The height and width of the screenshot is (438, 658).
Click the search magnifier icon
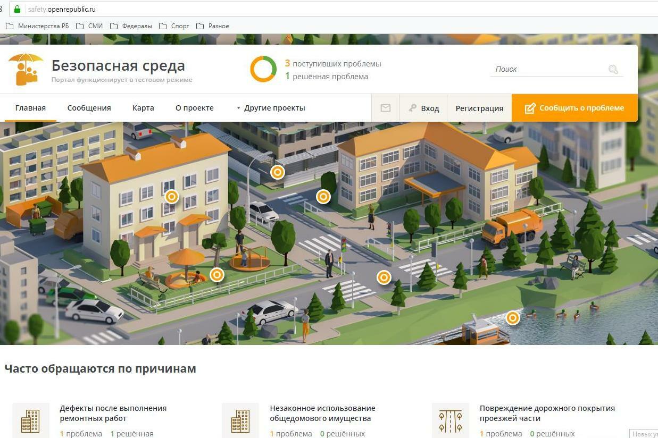point(613,69)
